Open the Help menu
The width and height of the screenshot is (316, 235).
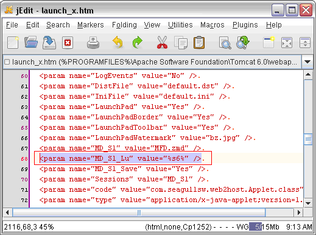(274, 25)
